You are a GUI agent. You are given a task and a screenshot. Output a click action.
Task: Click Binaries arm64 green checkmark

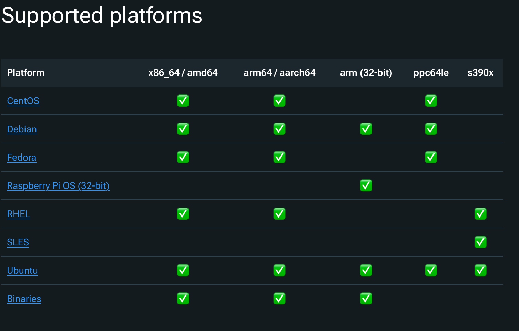[279, 299]
